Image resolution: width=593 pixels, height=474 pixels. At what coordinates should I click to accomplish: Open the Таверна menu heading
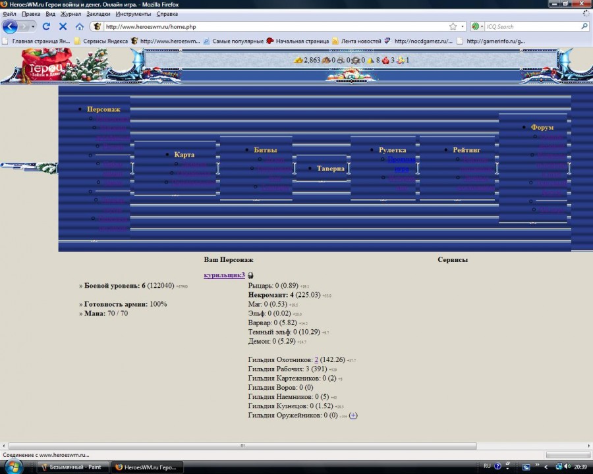tap(331, 169)
